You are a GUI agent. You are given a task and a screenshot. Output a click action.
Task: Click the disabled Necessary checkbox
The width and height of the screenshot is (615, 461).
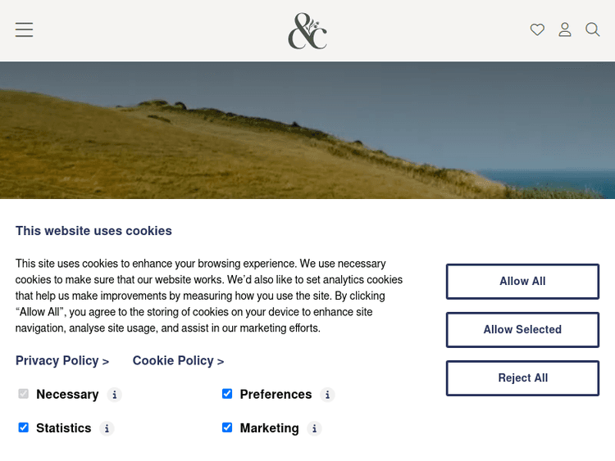pyautogui.click(x=24, y=394)
